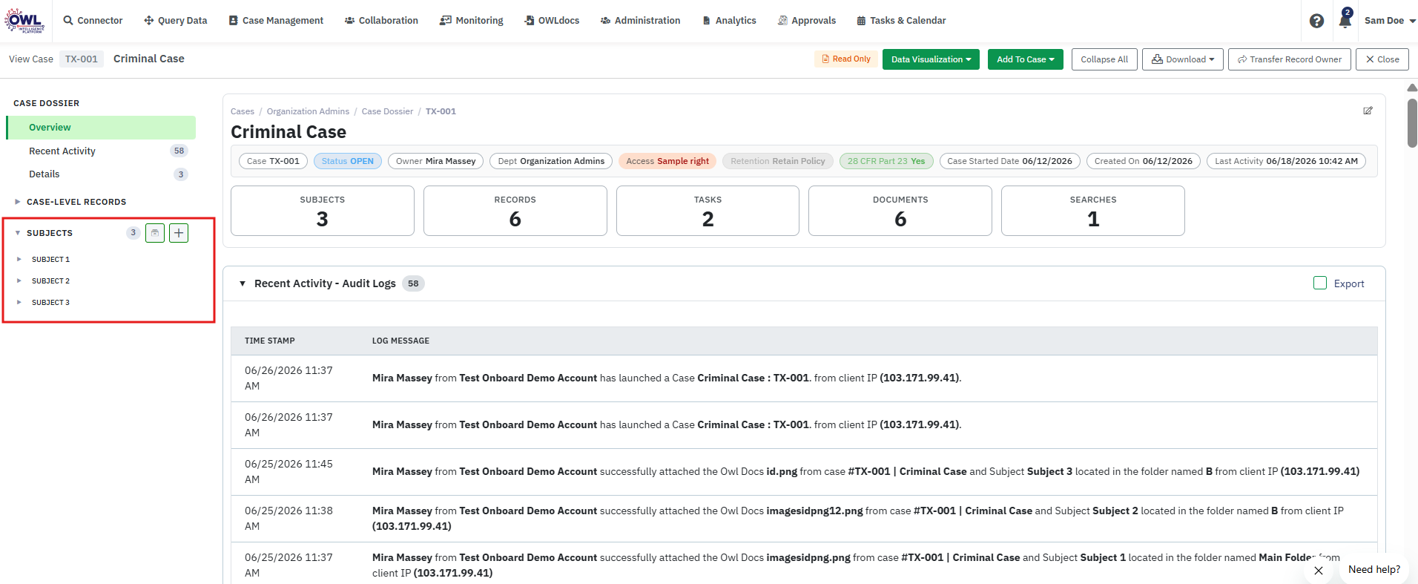The image size is (1418, 584).
Task: Click Last Activity 06/18/2026 10:42 AM pill
Action: (1286, 161)
